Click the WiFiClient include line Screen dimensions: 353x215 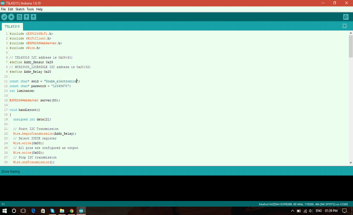click(x=30, y=38)
